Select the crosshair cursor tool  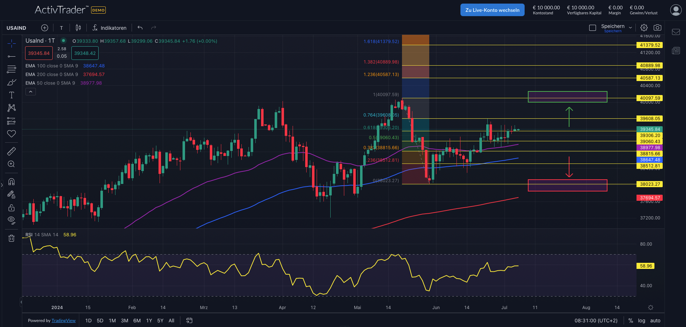(11, 43)
